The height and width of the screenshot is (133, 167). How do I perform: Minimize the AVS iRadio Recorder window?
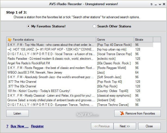(156, 4)
